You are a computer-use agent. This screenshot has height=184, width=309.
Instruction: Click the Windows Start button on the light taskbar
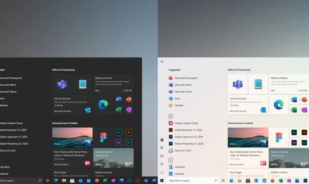coord(162,181)
